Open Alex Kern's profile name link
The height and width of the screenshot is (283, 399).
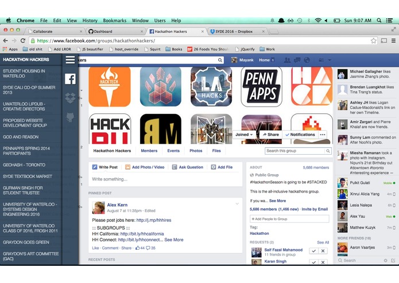pos(117,205)
